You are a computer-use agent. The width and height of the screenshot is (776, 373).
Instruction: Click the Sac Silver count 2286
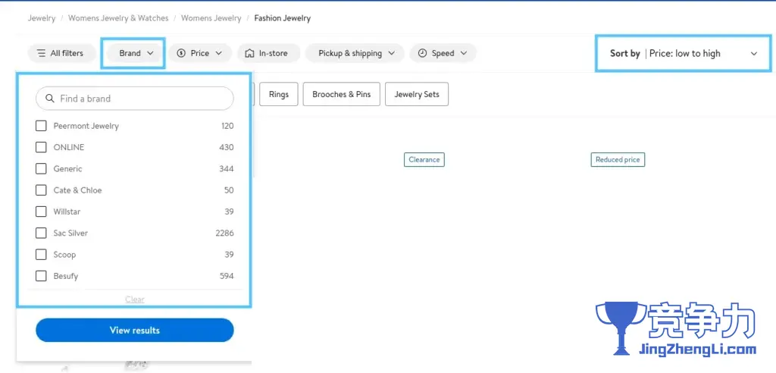224,233
